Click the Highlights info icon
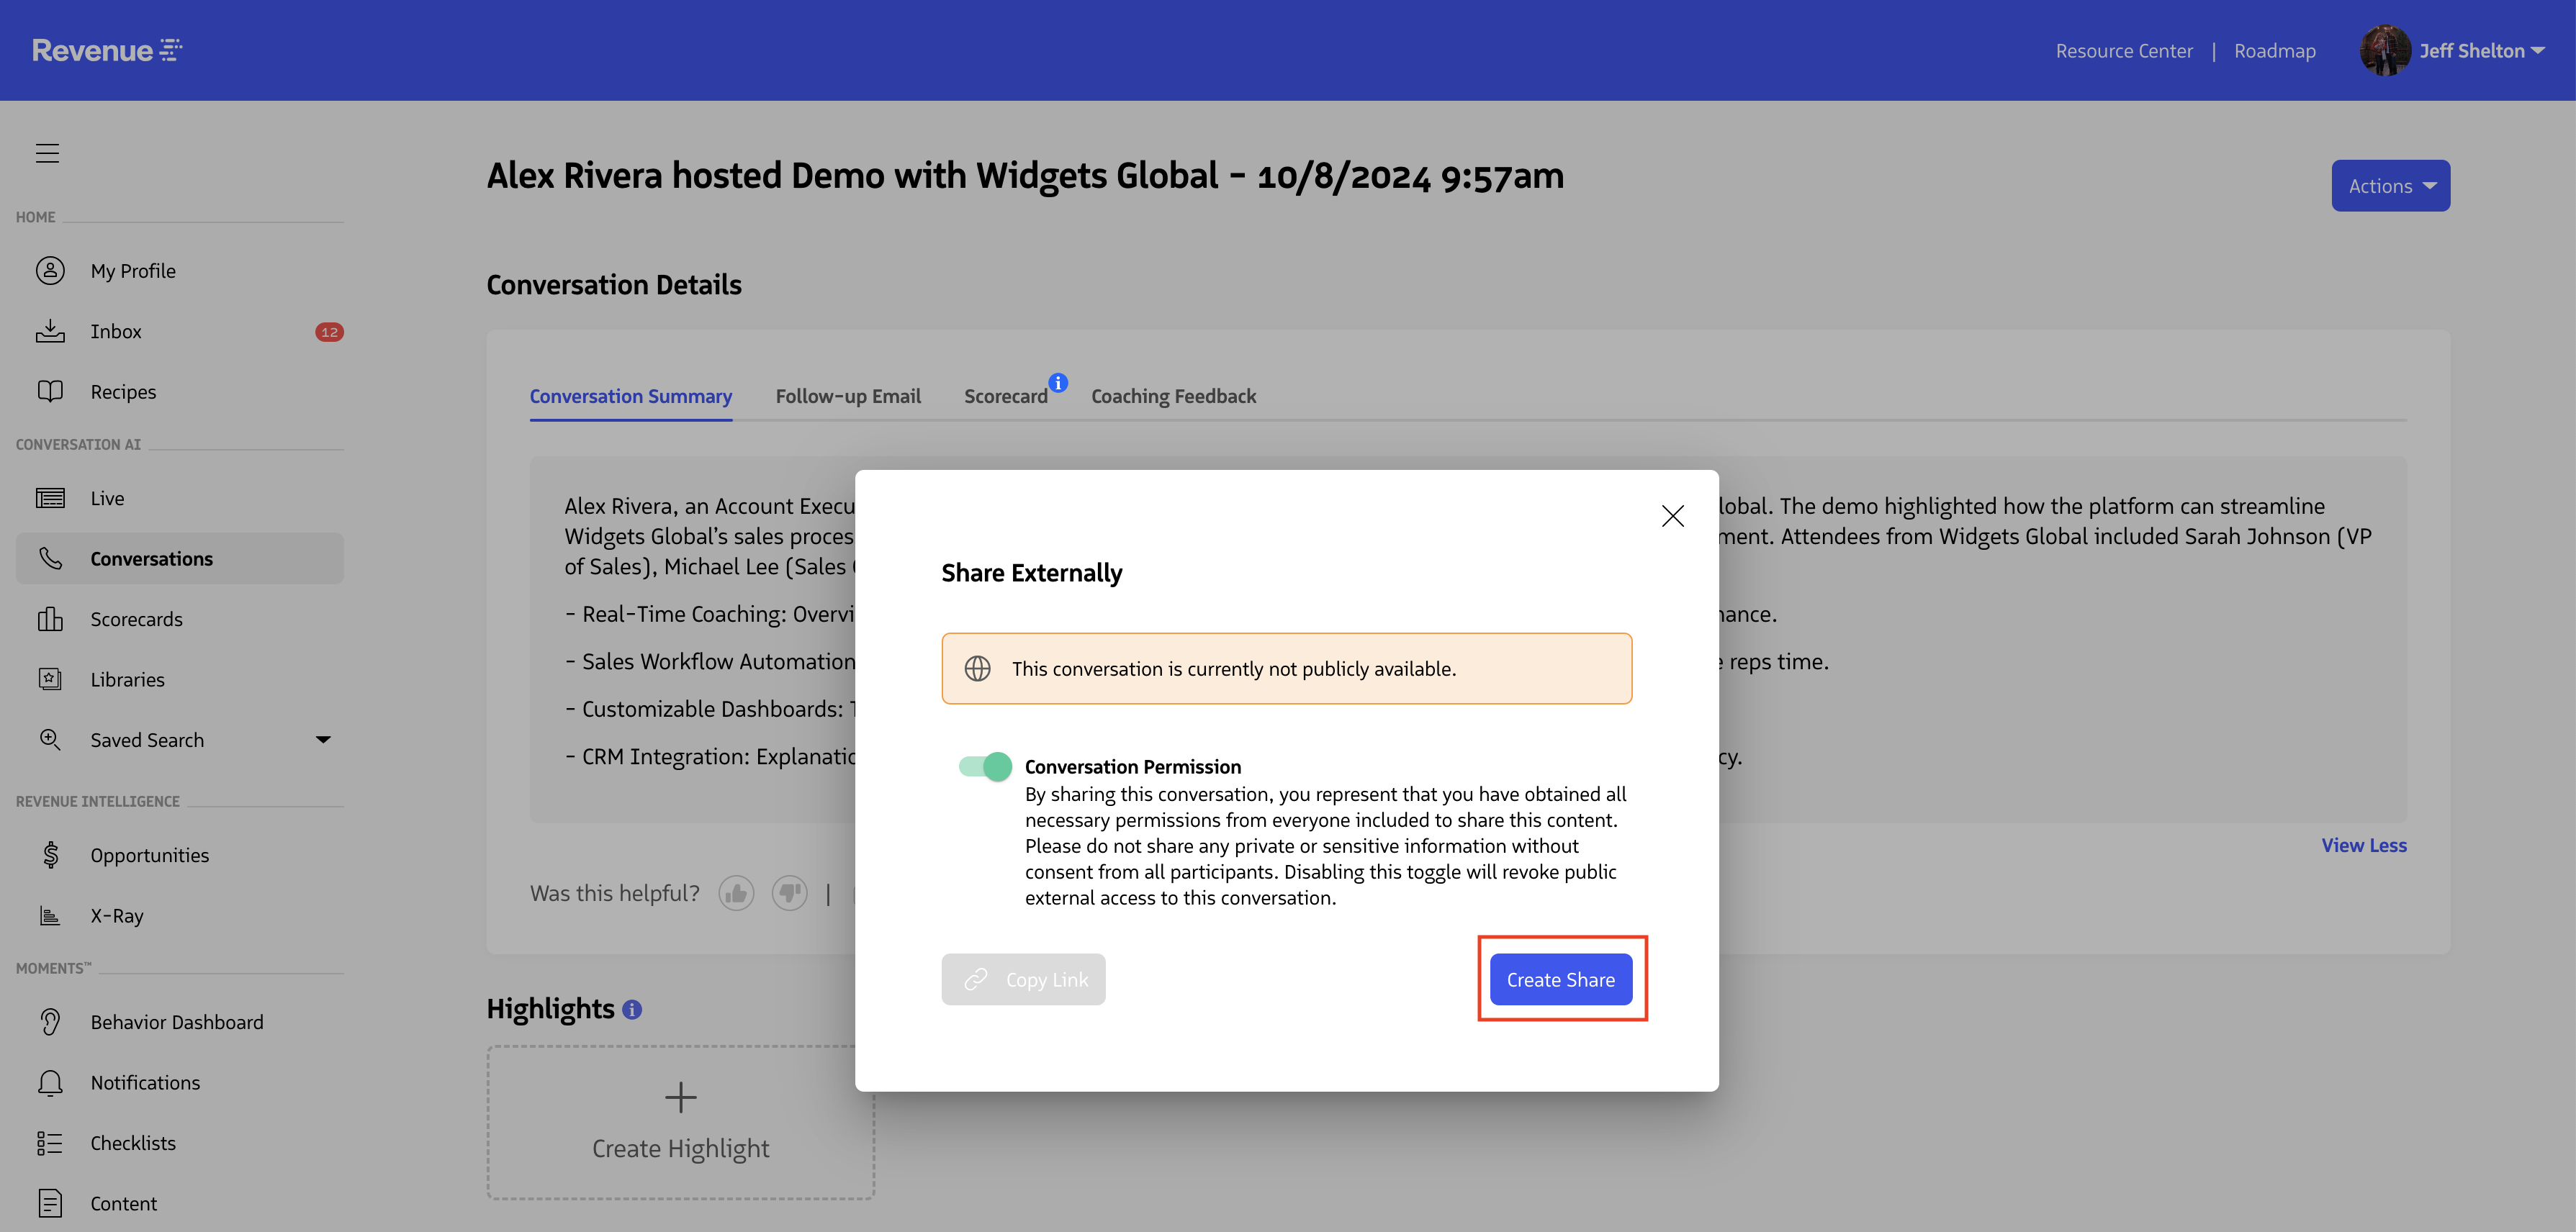This screenshot has width=2576, height=1232. click(632, 1009)
